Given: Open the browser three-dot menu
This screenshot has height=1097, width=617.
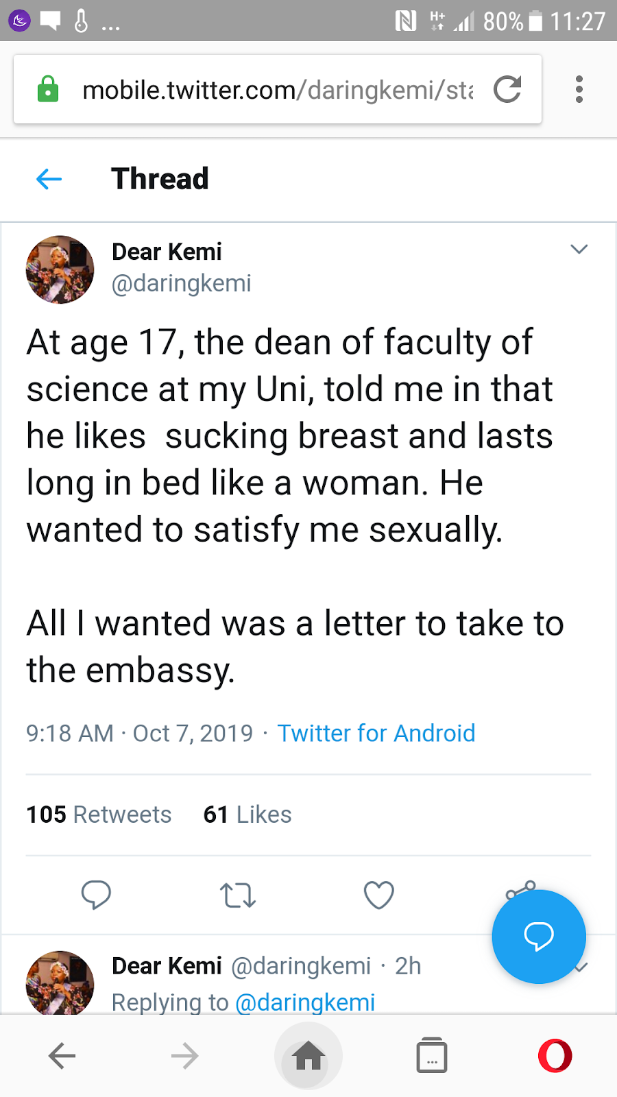Looking at the screenshot, I should click(x=579, y=90).
